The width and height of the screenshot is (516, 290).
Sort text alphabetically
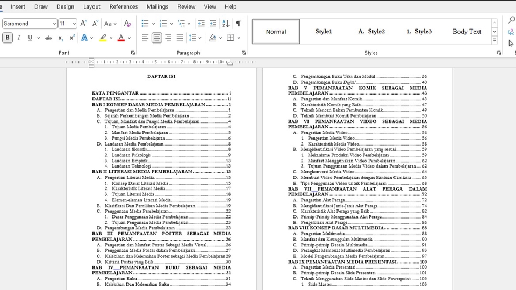coord(225,24)
